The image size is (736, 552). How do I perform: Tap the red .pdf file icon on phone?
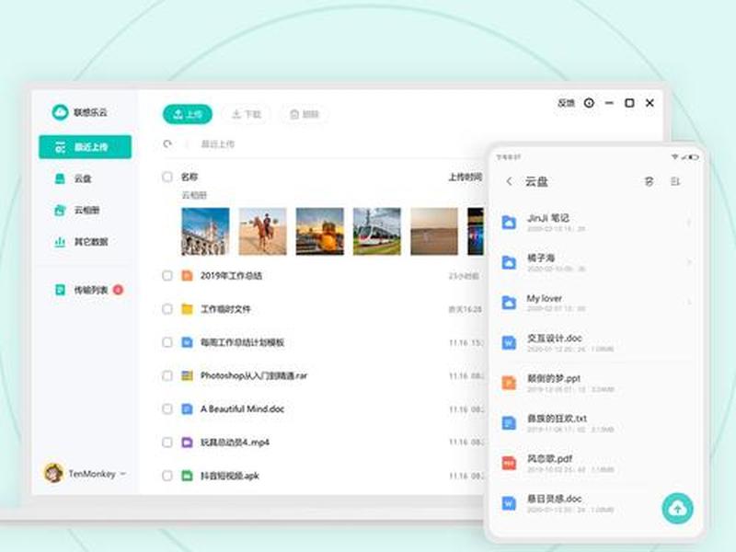509,463
